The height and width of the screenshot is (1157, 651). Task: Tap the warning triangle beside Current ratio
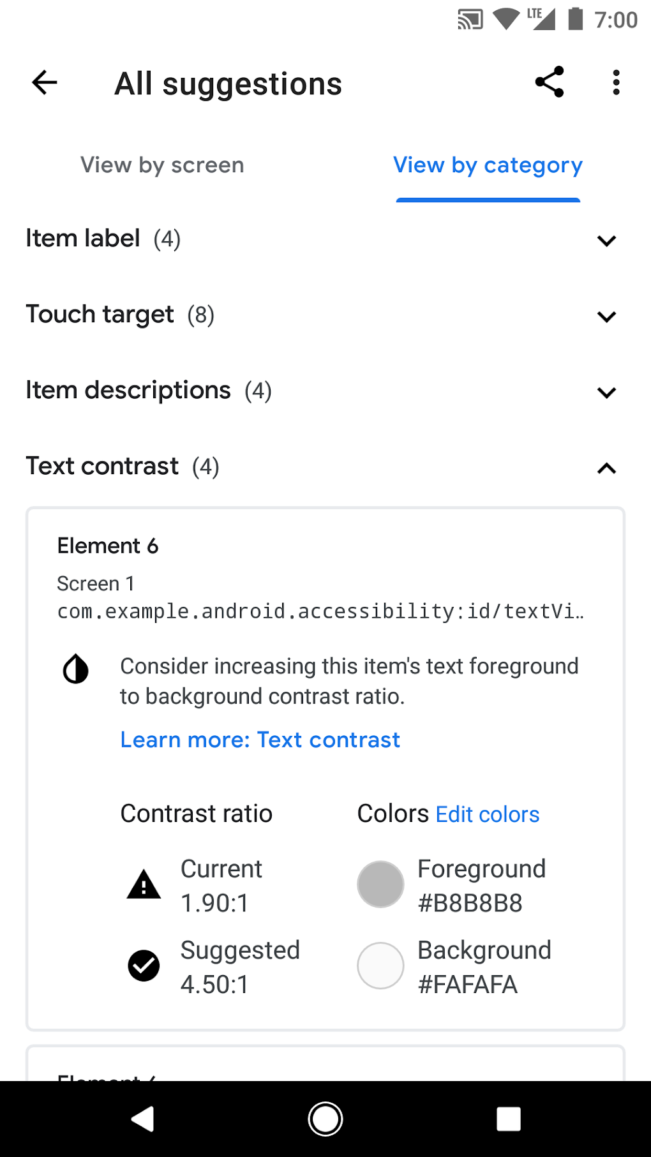pos(144,885)
